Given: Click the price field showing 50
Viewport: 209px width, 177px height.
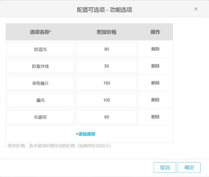Looking at the screenshot, I should [107, 66].
